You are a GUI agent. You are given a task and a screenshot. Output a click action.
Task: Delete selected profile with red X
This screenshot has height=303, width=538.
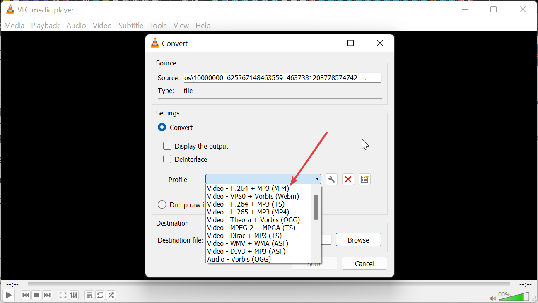pyautogui.click(x=348, y=179)
